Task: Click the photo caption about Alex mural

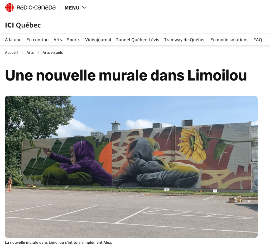Action: click(x=59, y=242)
